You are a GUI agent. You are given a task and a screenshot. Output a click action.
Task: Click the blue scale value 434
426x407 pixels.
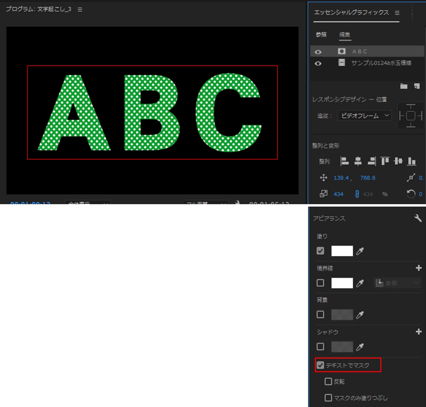tap(338, 194)
